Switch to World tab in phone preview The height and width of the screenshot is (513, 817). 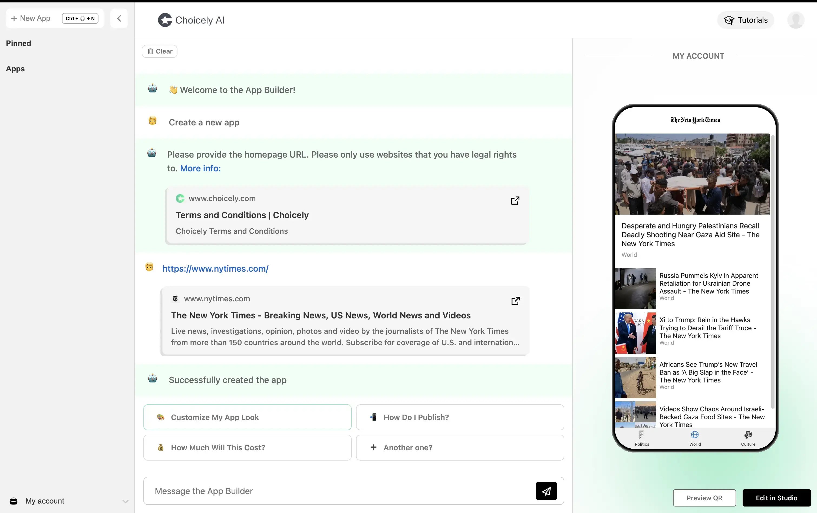[695, 438]
